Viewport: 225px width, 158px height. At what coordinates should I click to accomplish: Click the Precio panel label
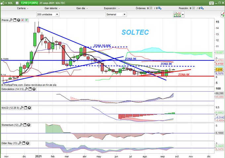(x=5, y=20)
